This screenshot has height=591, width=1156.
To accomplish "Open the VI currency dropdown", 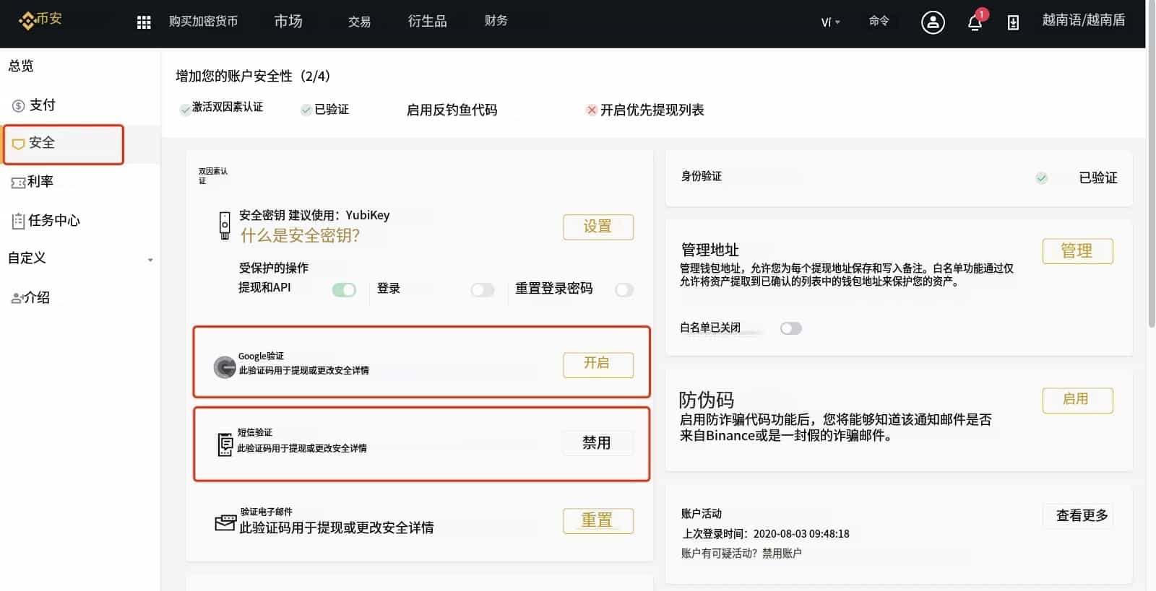I will (x=830, y=22).
